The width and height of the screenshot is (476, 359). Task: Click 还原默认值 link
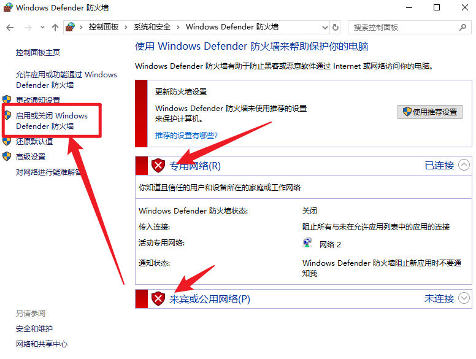tap(34, 142)
